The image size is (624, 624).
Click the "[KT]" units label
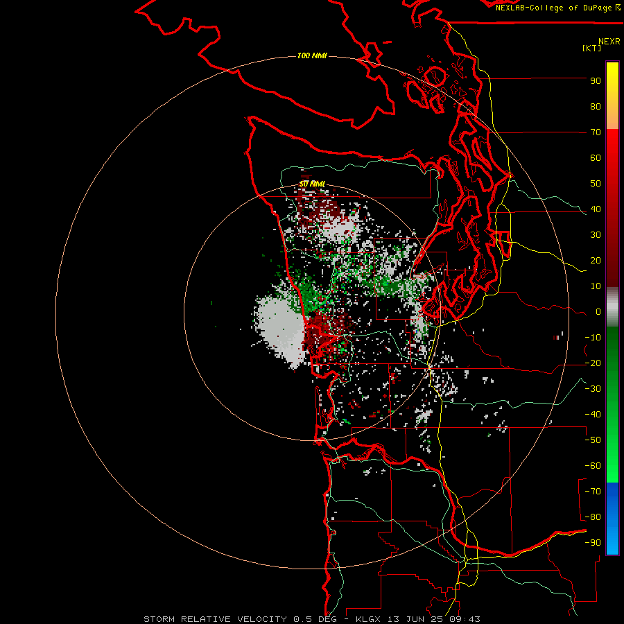coord(591,48)
